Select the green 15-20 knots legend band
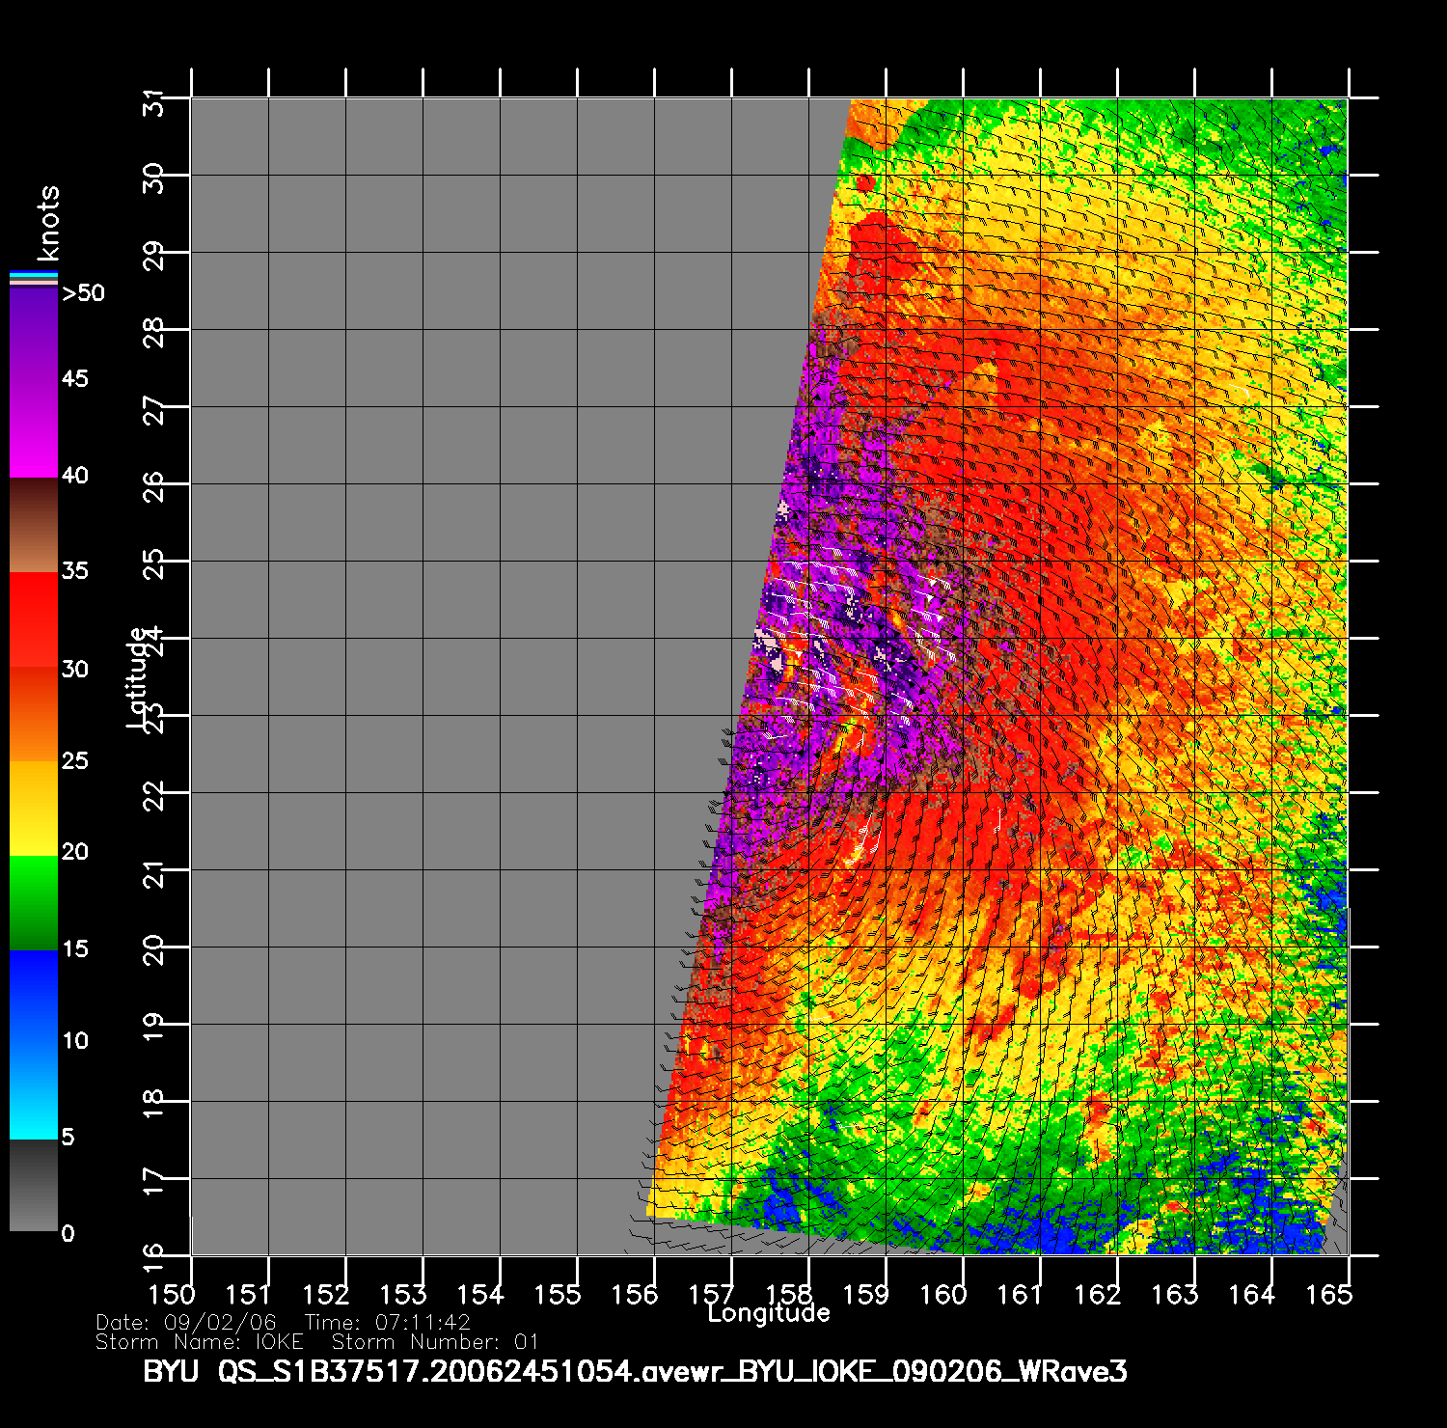The image size is (1447, 1428). click(34, 902)
